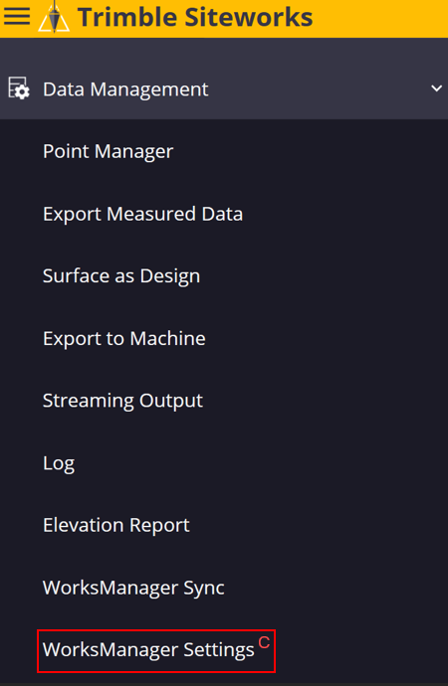Collapse the Data Management chevron arrow
The image size is (448, 686).
[436, 88]
